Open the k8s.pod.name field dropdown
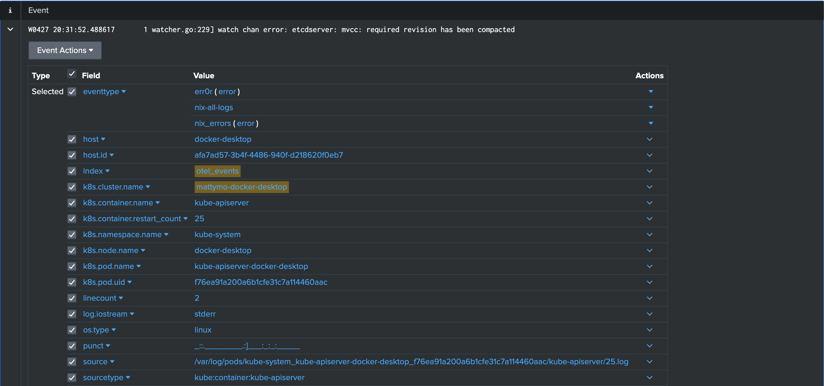This screenshot has width=824, height=386. [x=139, y=267]
